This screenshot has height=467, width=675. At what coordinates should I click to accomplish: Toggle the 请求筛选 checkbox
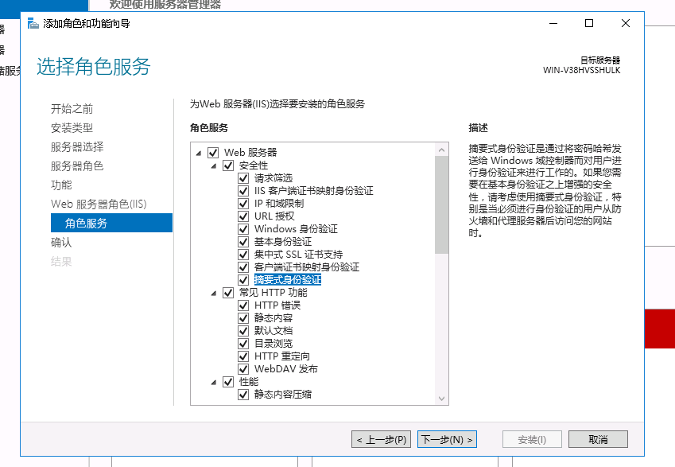point(243,178)
